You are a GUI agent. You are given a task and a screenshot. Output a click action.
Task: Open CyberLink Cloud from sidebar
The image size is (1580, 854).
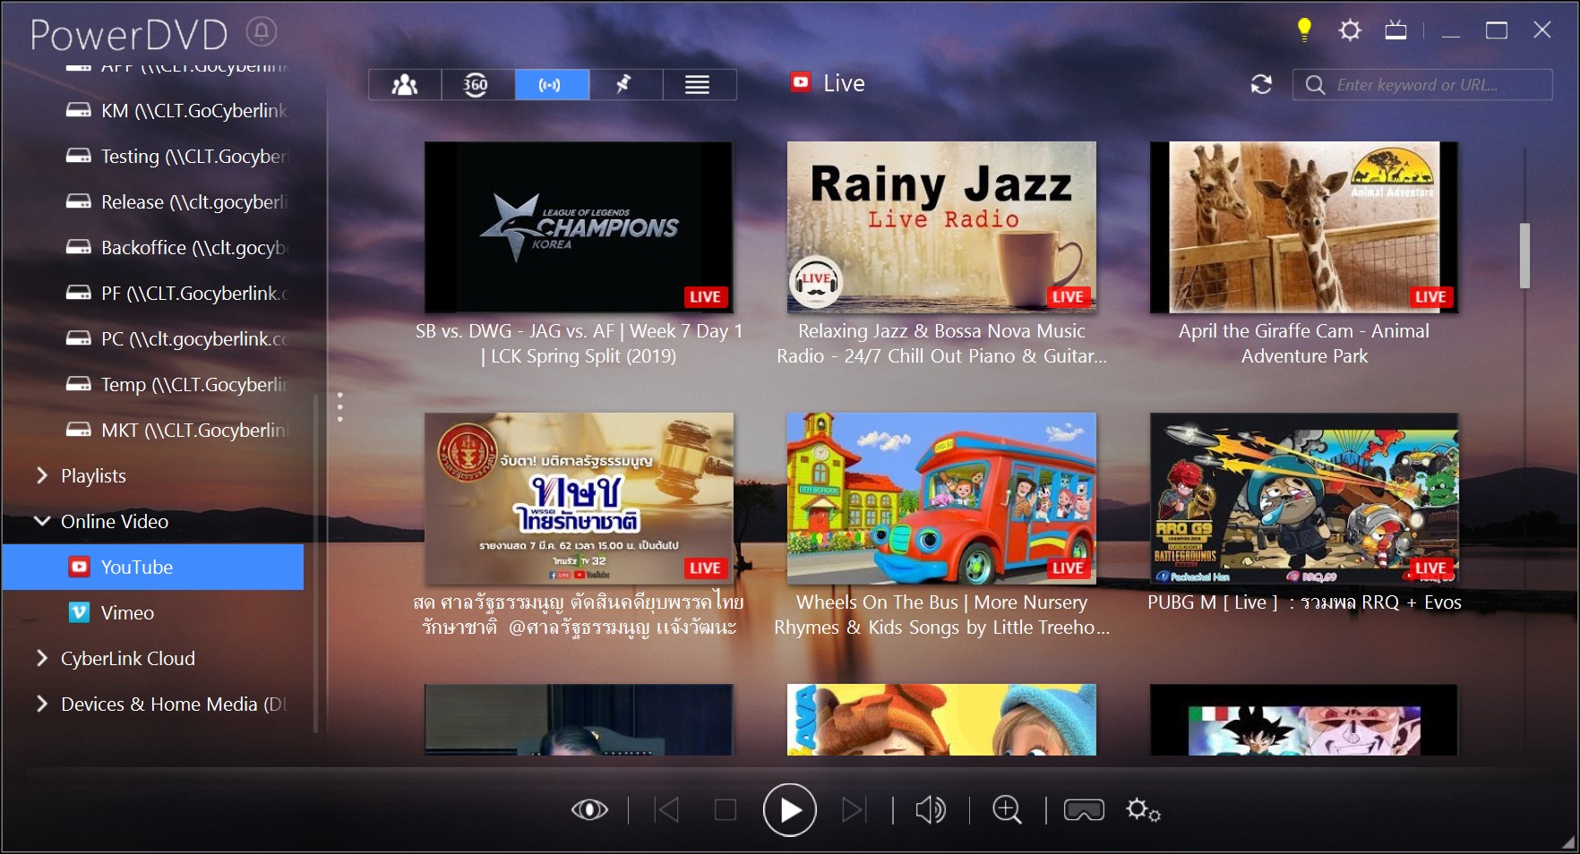click(x=127, y=658)
